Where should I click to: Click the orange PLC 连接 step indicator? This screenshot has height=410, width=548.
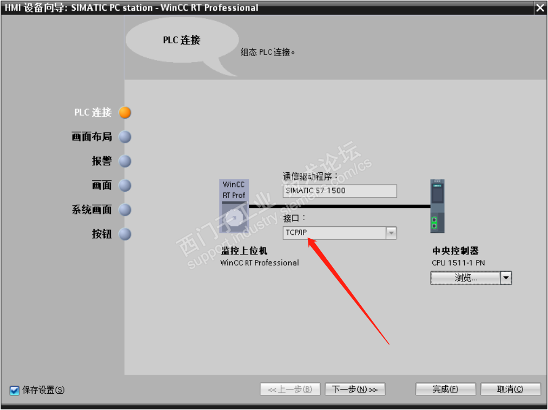[125, 113]
